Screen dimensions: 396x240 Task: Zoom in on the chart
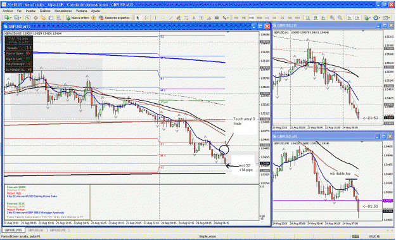pos(333,18)
